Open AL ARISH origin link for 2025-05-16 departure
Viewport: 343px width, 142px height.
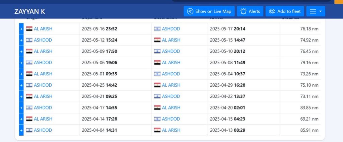(43, 29)
